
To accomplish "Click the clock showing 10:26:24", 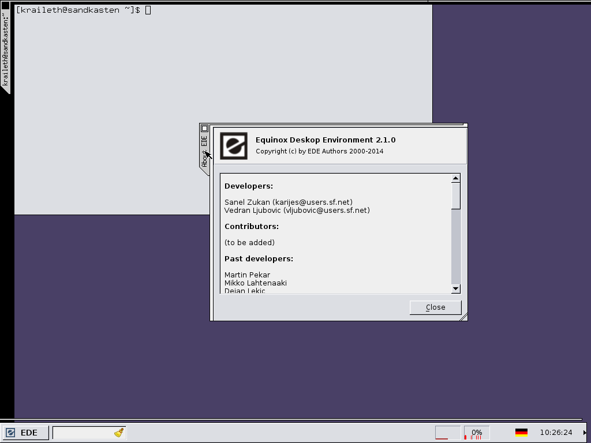I will coord(556,433).
